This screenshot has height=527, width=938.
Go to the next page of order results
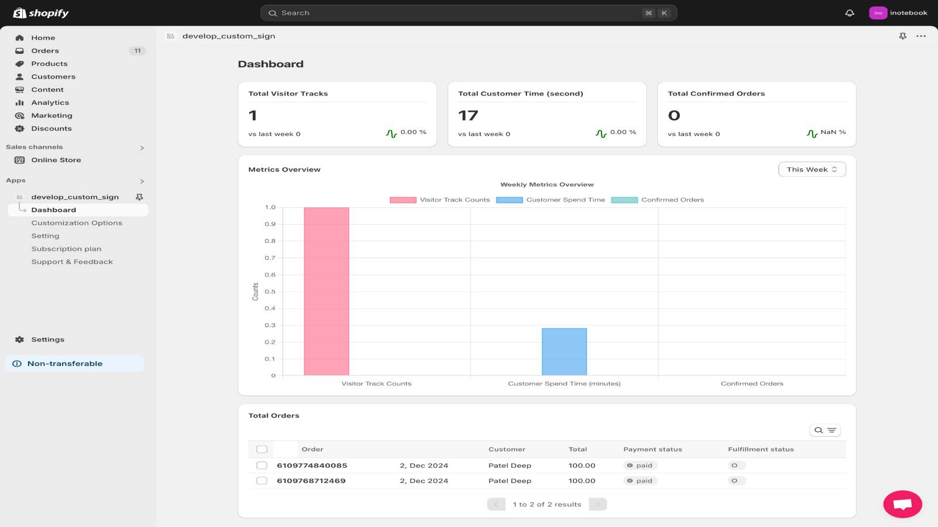[x=597, y=504]
